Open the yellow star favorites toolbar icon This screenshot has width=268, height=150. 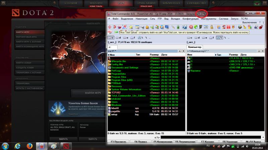[x=131, y=27]
